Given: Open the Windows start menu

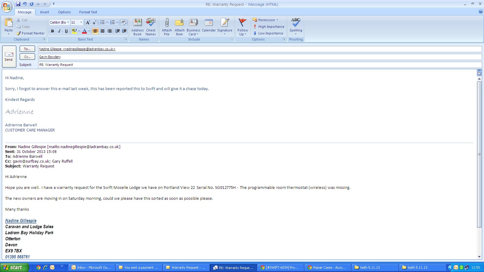Looking at the screenshot, I should pos(14,267).
